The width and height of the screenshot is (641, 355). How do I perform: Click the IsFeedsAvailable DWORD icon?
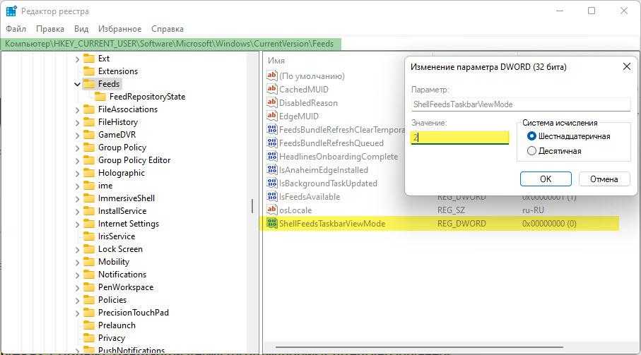pos(272,197)
